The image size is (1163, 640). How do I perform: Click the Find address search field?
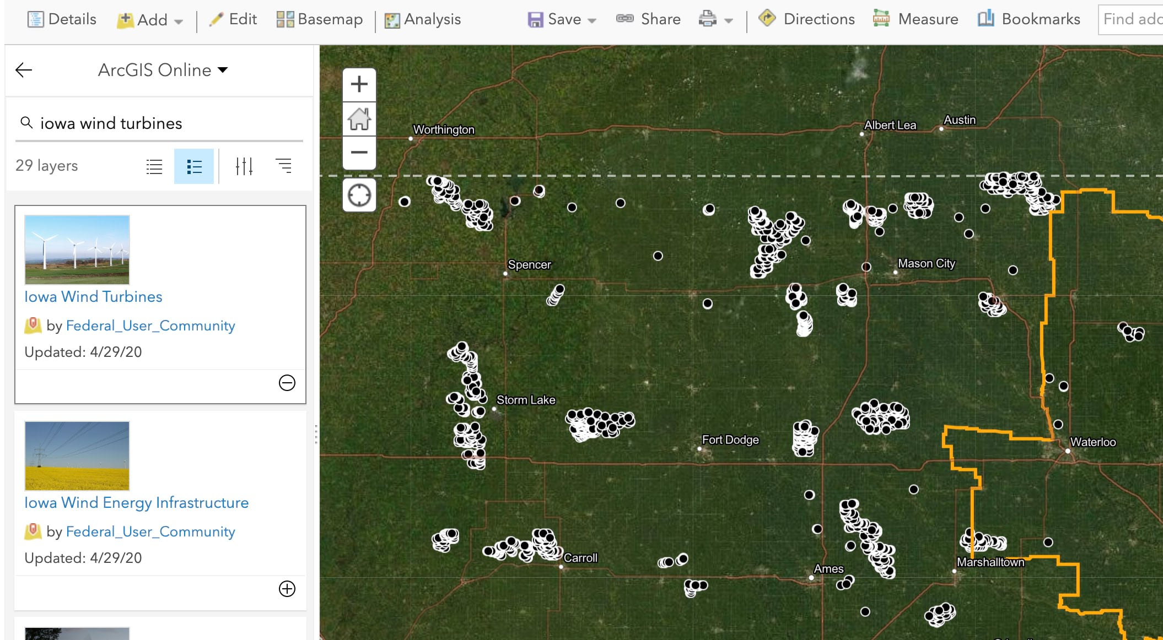click(x=1130, y=19)
